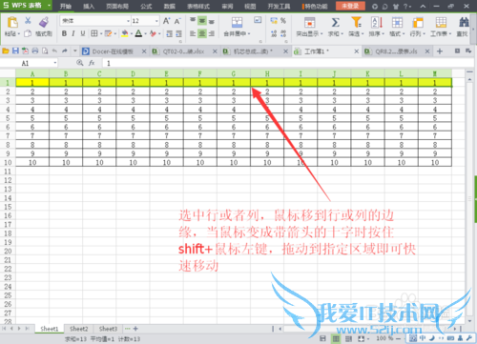Select the Format Painter brush
The height and width of the screenshot is (344, 477).
[44, 22]
